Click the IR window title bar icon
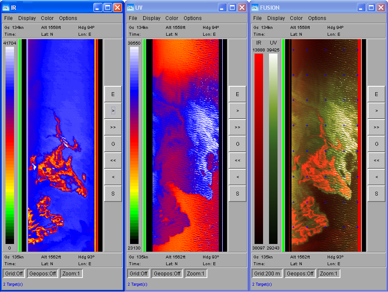Image resolution: width=388 pixels, height=292 pixels. 6,8
